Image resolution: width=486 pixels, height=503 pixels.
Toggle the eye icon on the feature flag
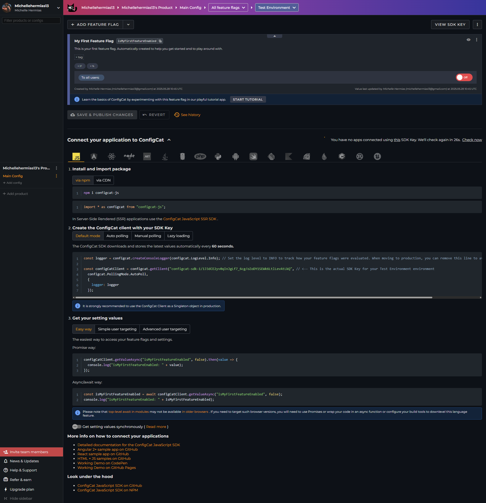pos(469,40)
